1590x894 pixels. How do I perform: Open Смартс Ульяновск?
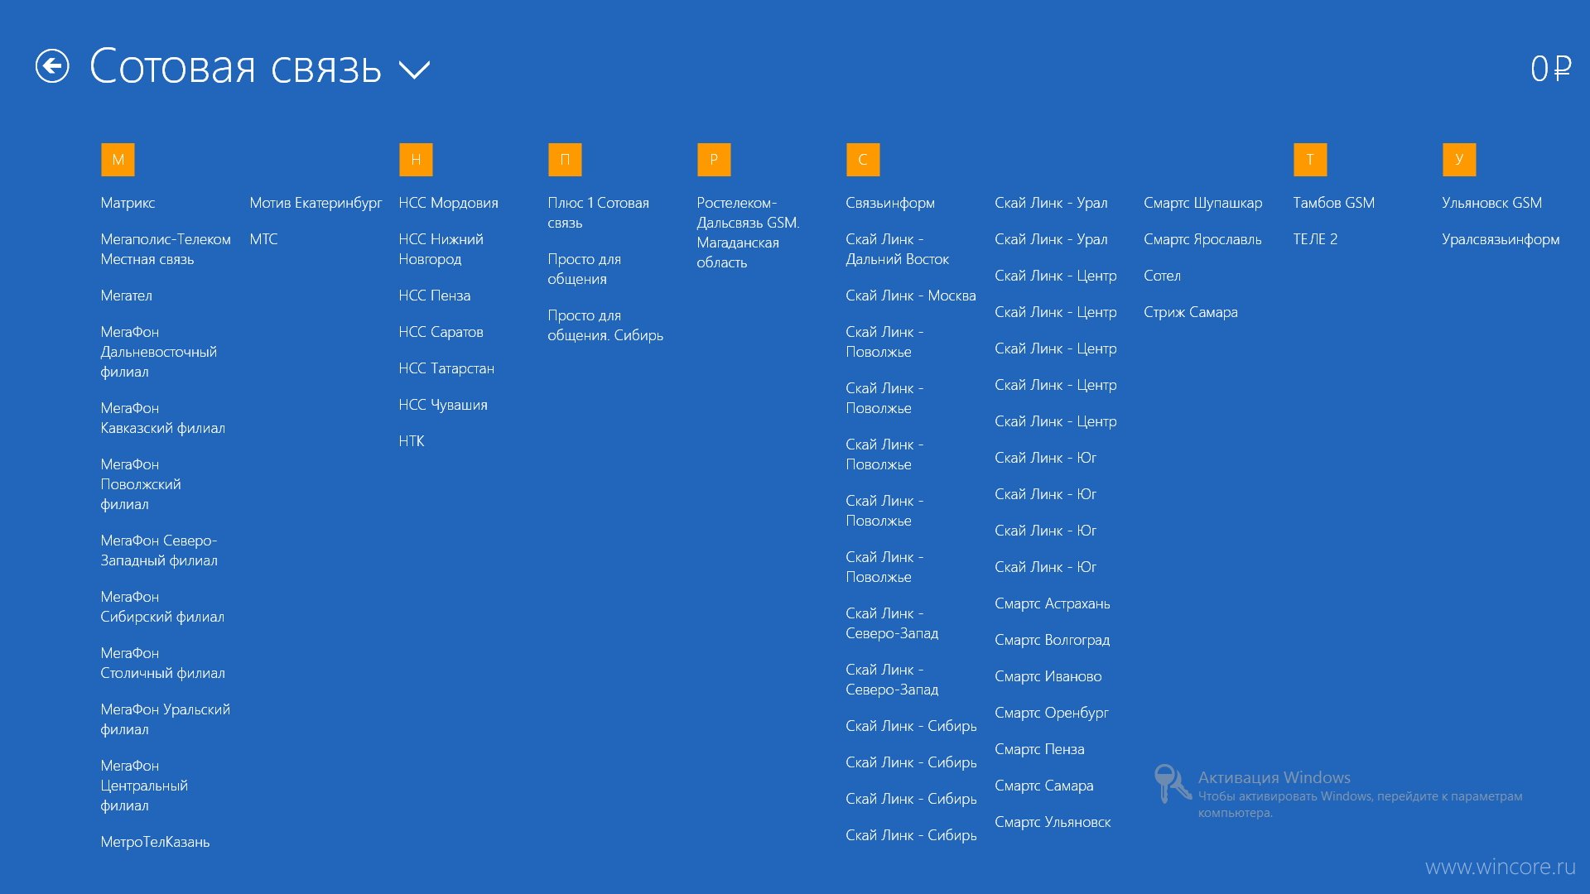point(1053,822)
